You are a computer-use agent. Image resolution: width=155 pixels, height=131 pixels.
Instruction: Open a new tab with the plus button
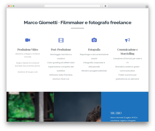pyautogui.click(x=147, y=7)
